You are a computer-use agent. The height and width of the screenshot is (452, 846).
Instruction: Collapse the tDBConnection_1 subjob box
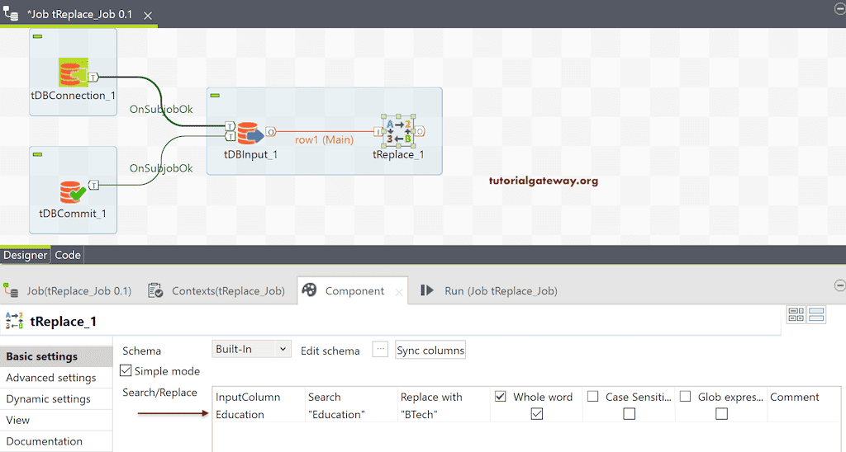point(37,36)
